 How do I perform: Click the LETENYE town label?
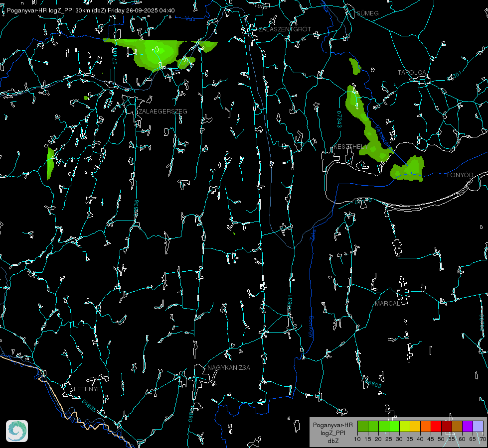point(87,389)
